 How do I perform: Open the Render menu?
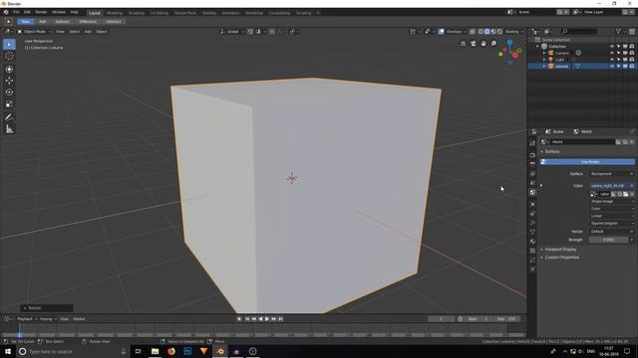41,12
